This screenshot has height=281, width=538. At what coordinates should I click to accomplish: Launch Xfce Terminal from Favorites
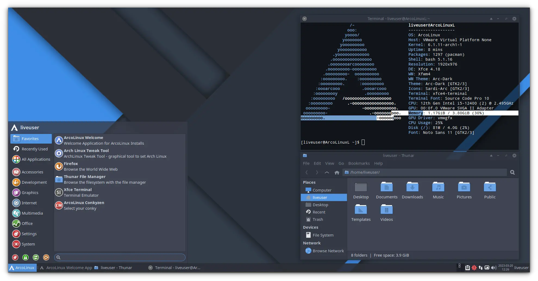[x=78, y=190]
